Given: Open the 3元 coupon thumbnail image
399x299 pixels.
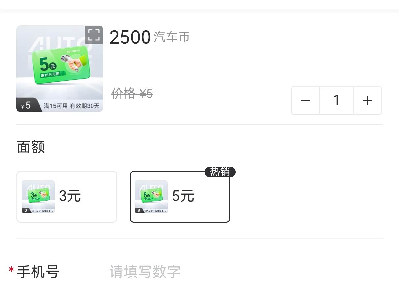Looking at the screenshot, I should coord(38,197).
